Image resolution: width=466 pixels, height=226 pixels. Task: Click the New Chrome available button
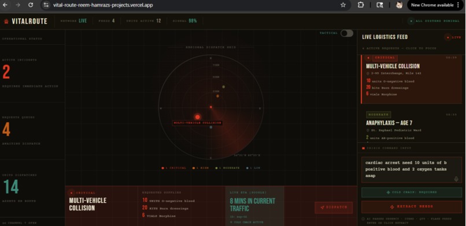(435, 5)
